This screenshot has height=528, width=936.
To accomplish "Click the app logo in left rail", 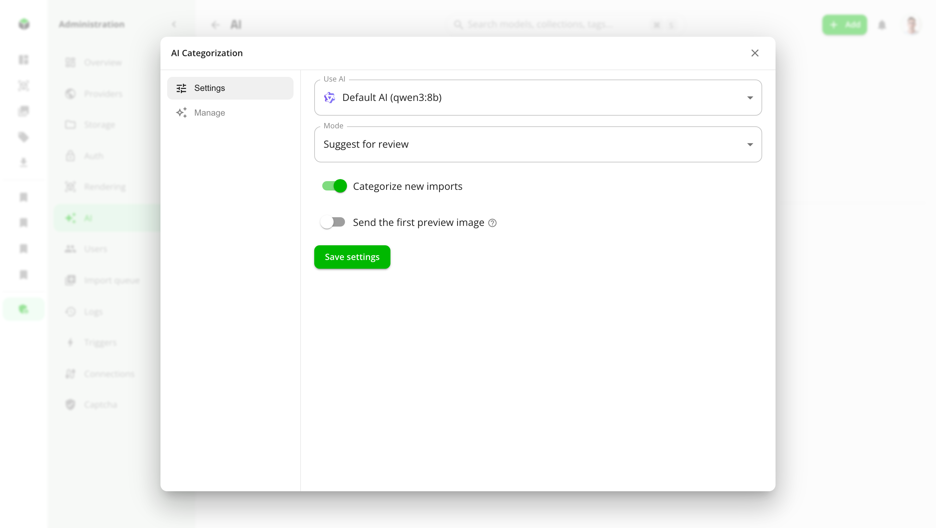I will 24,24.
